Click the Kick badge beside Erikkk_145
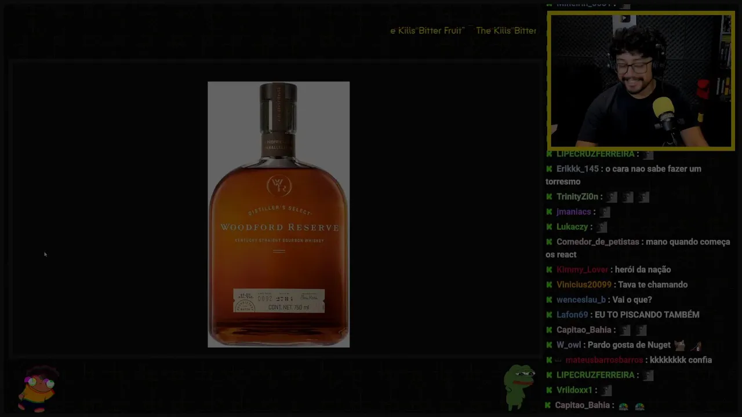742x417 pixels. pos(549,169)
